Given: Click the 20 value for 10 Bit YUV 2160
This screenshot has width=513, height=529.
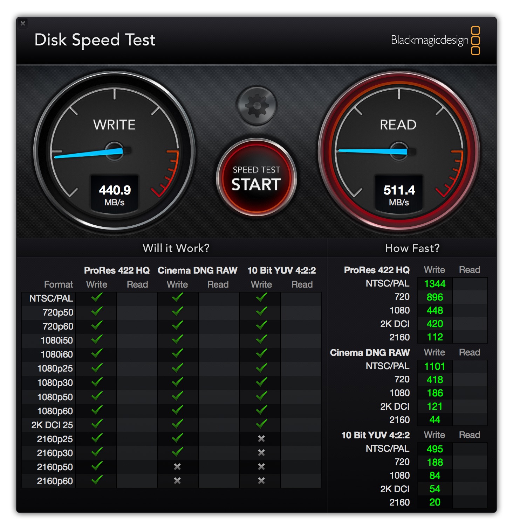Looking at the screenshot, I should coord(435,502).
